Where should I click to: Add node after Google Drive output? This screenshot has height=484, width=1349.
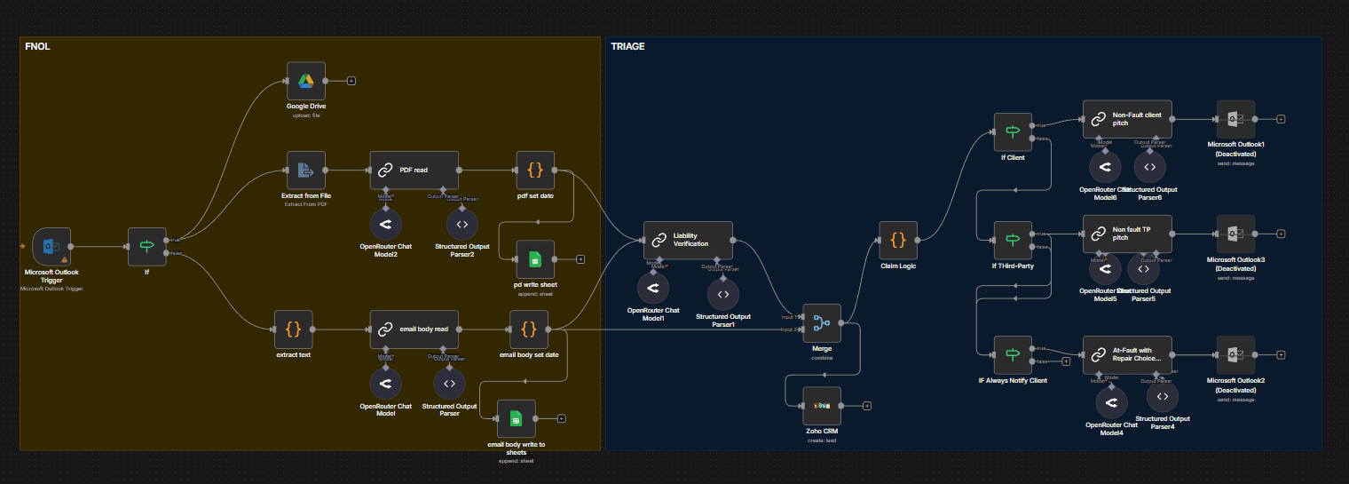point(351,81)
